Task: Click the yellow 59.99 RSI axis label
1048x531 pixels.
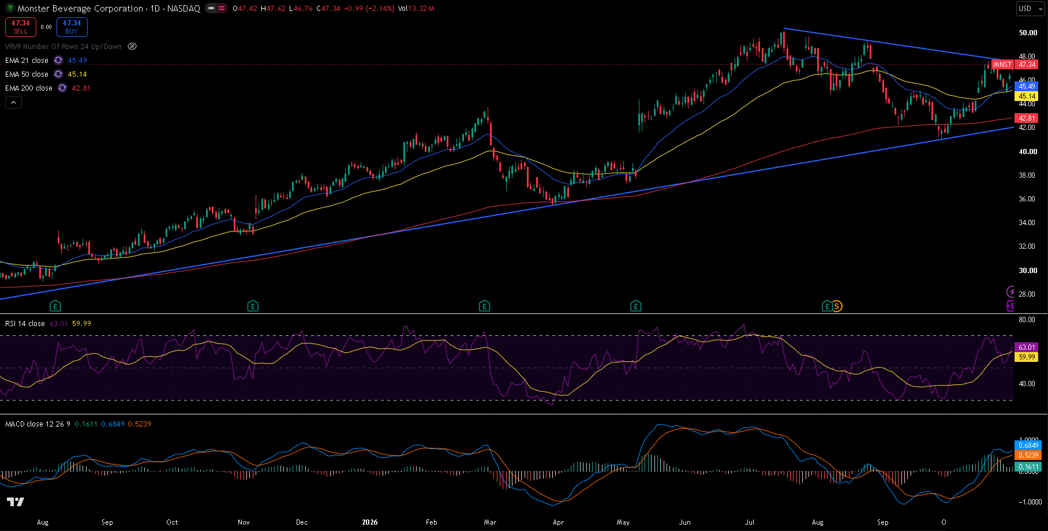Action: click(x=1027, y=357)
